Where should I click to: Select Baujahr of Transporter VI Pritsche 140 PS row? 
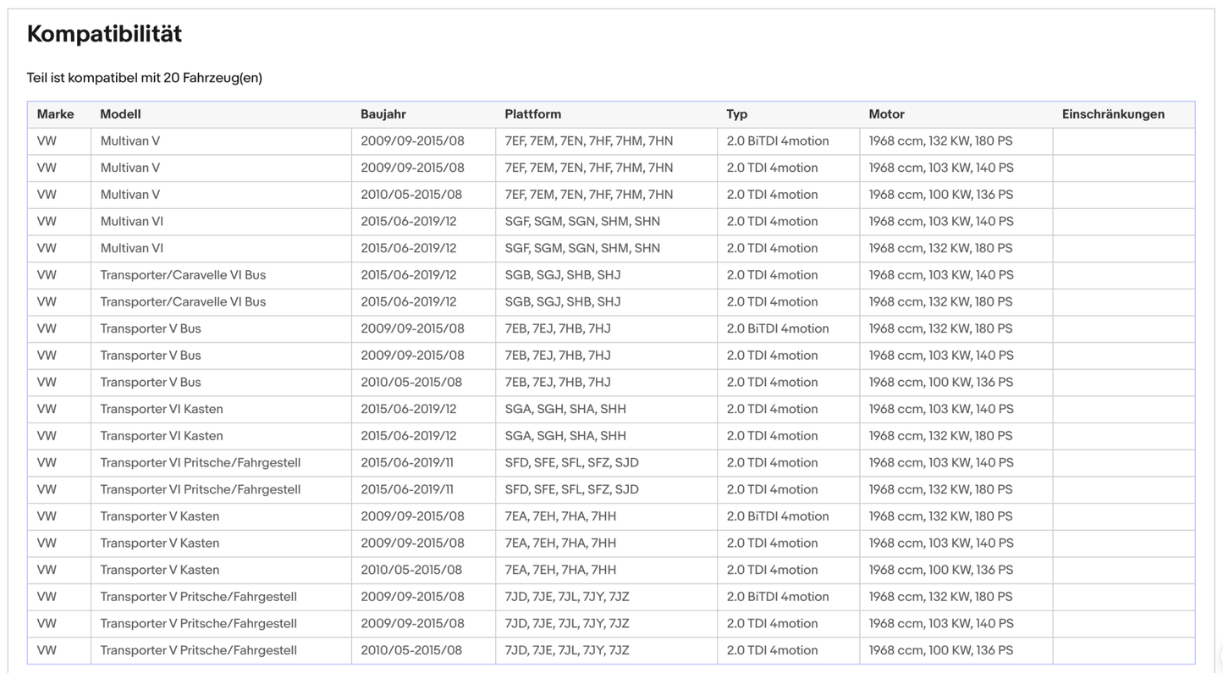click(x=407, y=463)
